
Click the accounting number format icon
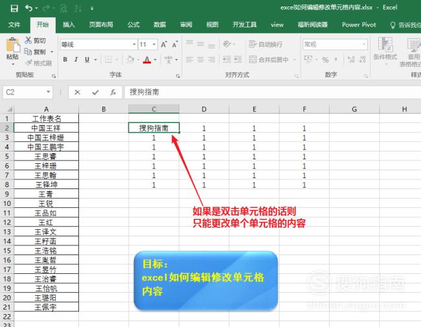tap(308, 59)
